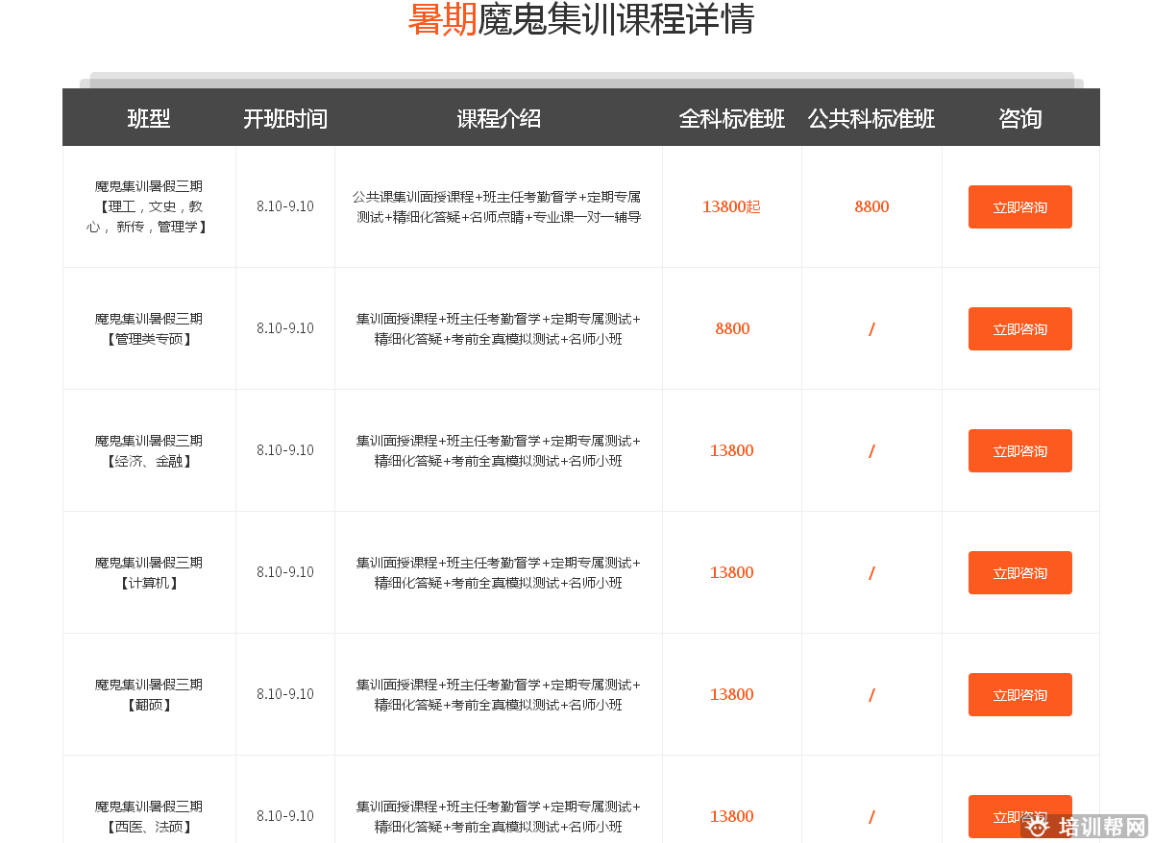Click the 咨询 column header
Screen dimensions: 1153x843
1019,118
